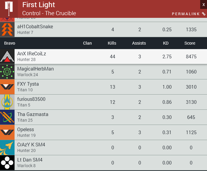Open the permalink chain icon
207x171 pixels.
(204, 14)
